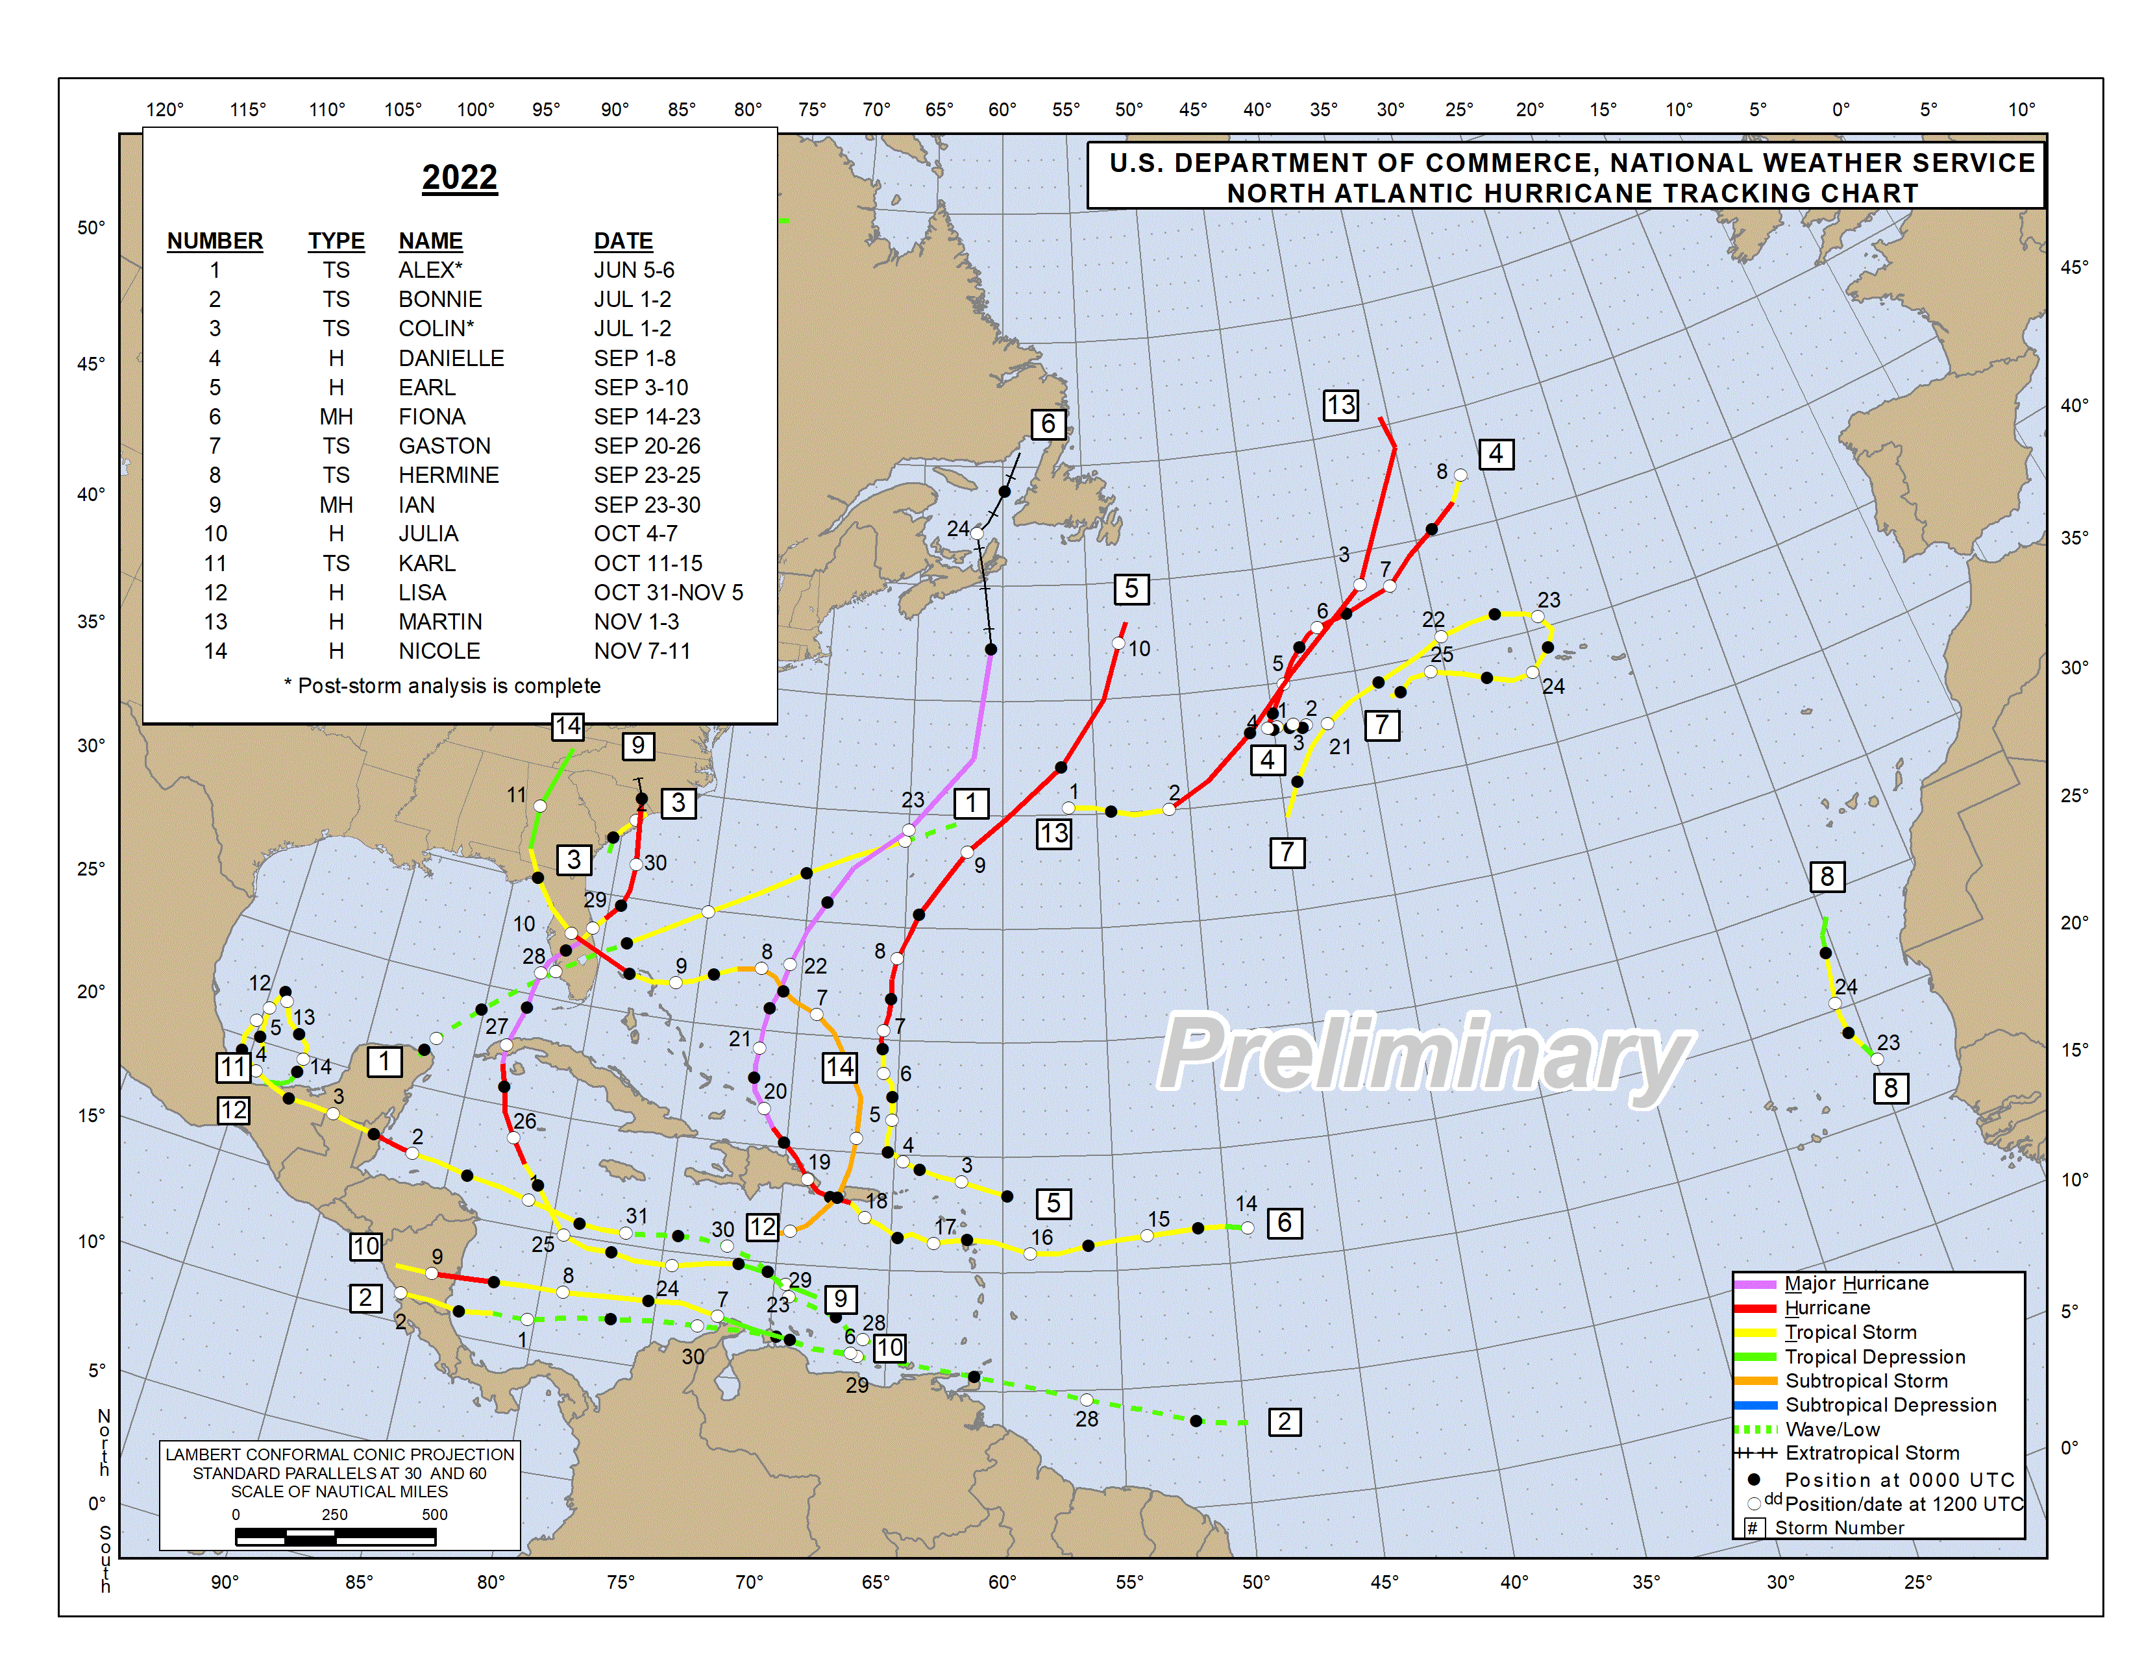Screen dimensions: 2142x1655
Task: Click the date SEP 1-8
Action: tap(635, 359)
